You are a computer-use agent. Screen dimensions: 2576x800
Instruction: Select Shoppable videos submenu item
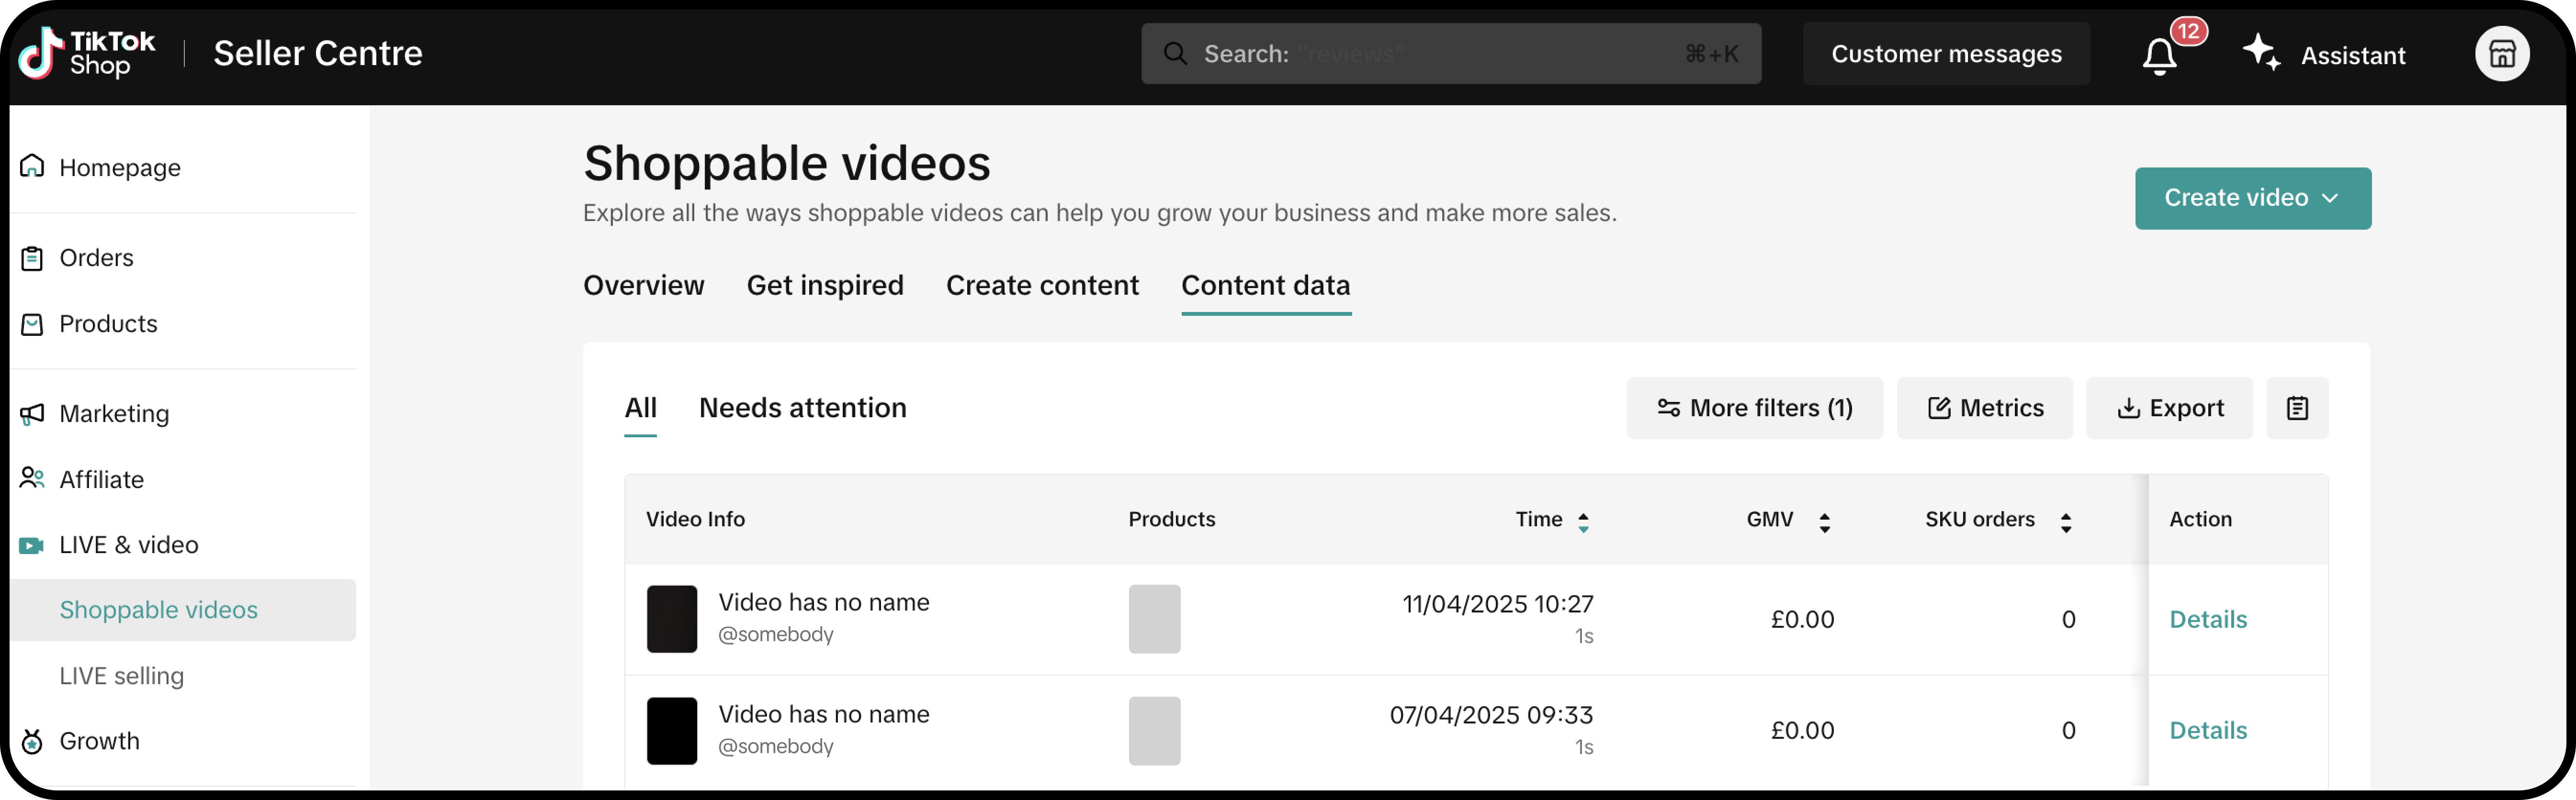184,610
